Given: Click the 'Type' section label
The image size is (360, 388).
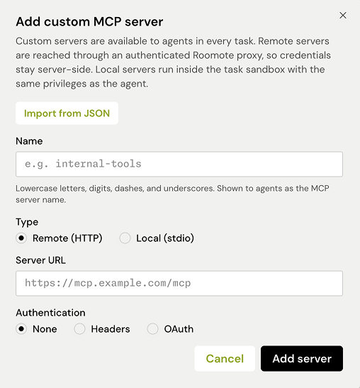Looking at the screenshot, I should tap(27, 222).
